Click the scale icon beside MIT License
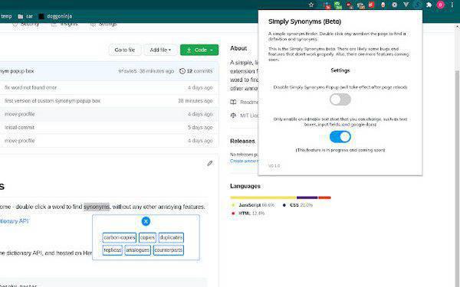460x287 pixels. (233, 116)
